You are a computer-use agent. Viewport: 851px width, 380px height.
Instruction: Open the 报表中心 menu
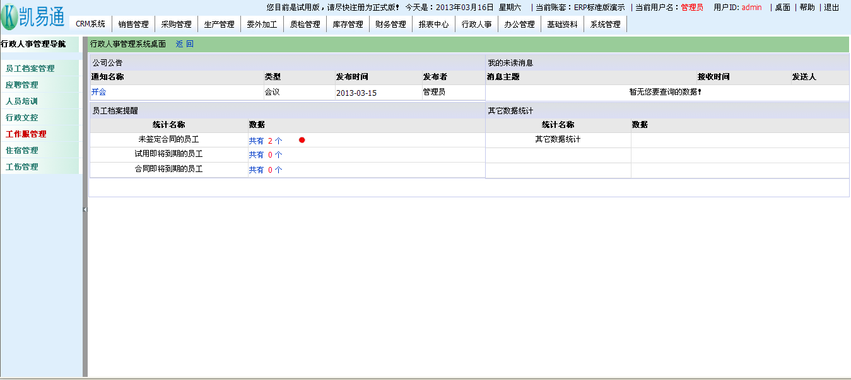(433, 25)
